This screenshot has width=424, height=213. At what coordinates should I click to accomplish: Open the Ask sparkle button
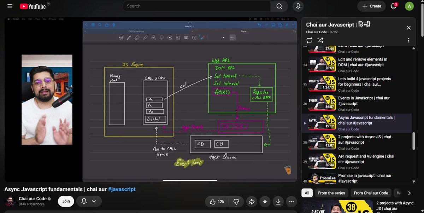265,201
